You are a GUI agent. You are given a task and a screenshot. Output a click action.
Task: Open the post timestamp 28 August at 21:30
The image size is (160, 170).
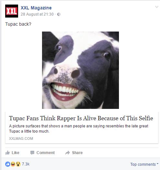(37, 14)
